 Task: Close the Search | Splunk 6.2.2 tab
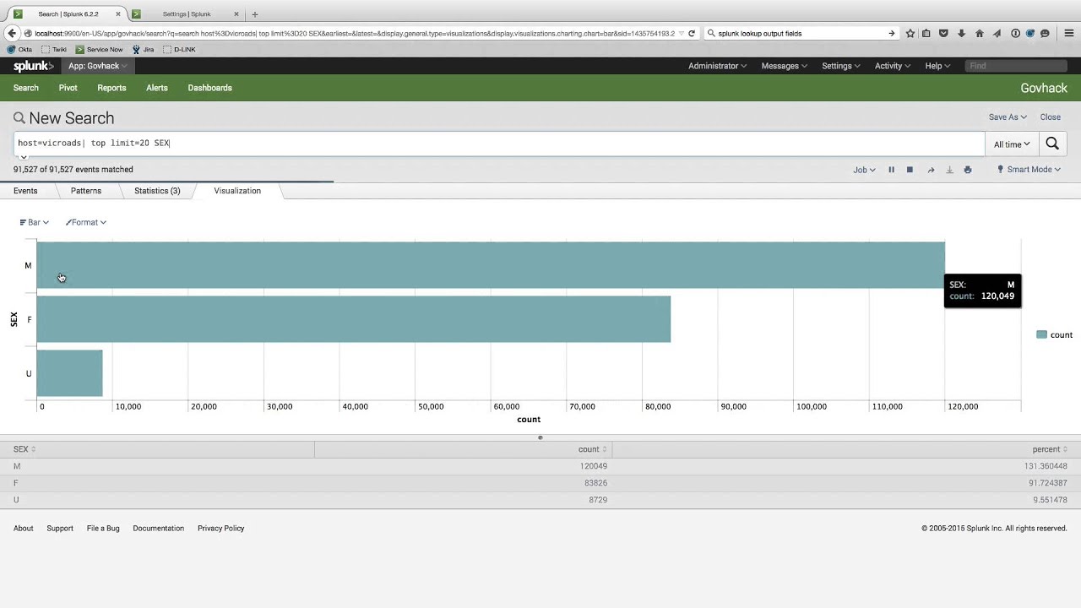point(118,14)
